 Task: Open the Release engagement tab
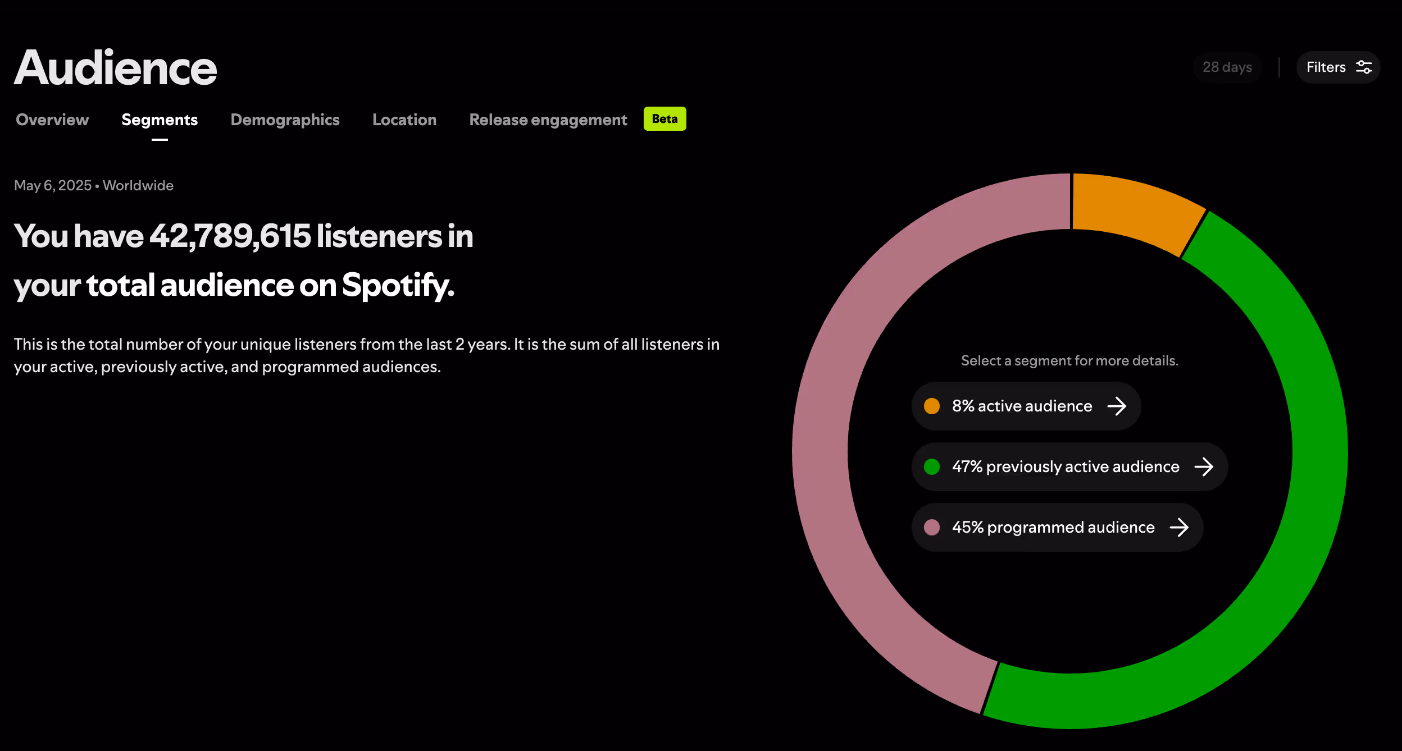(548, 120)
